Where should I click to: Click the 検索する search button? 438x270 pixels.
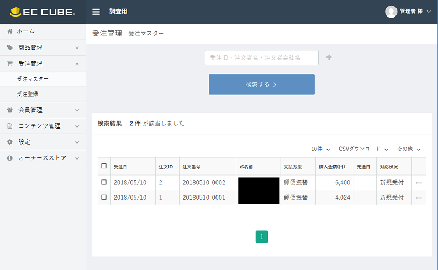262,84
